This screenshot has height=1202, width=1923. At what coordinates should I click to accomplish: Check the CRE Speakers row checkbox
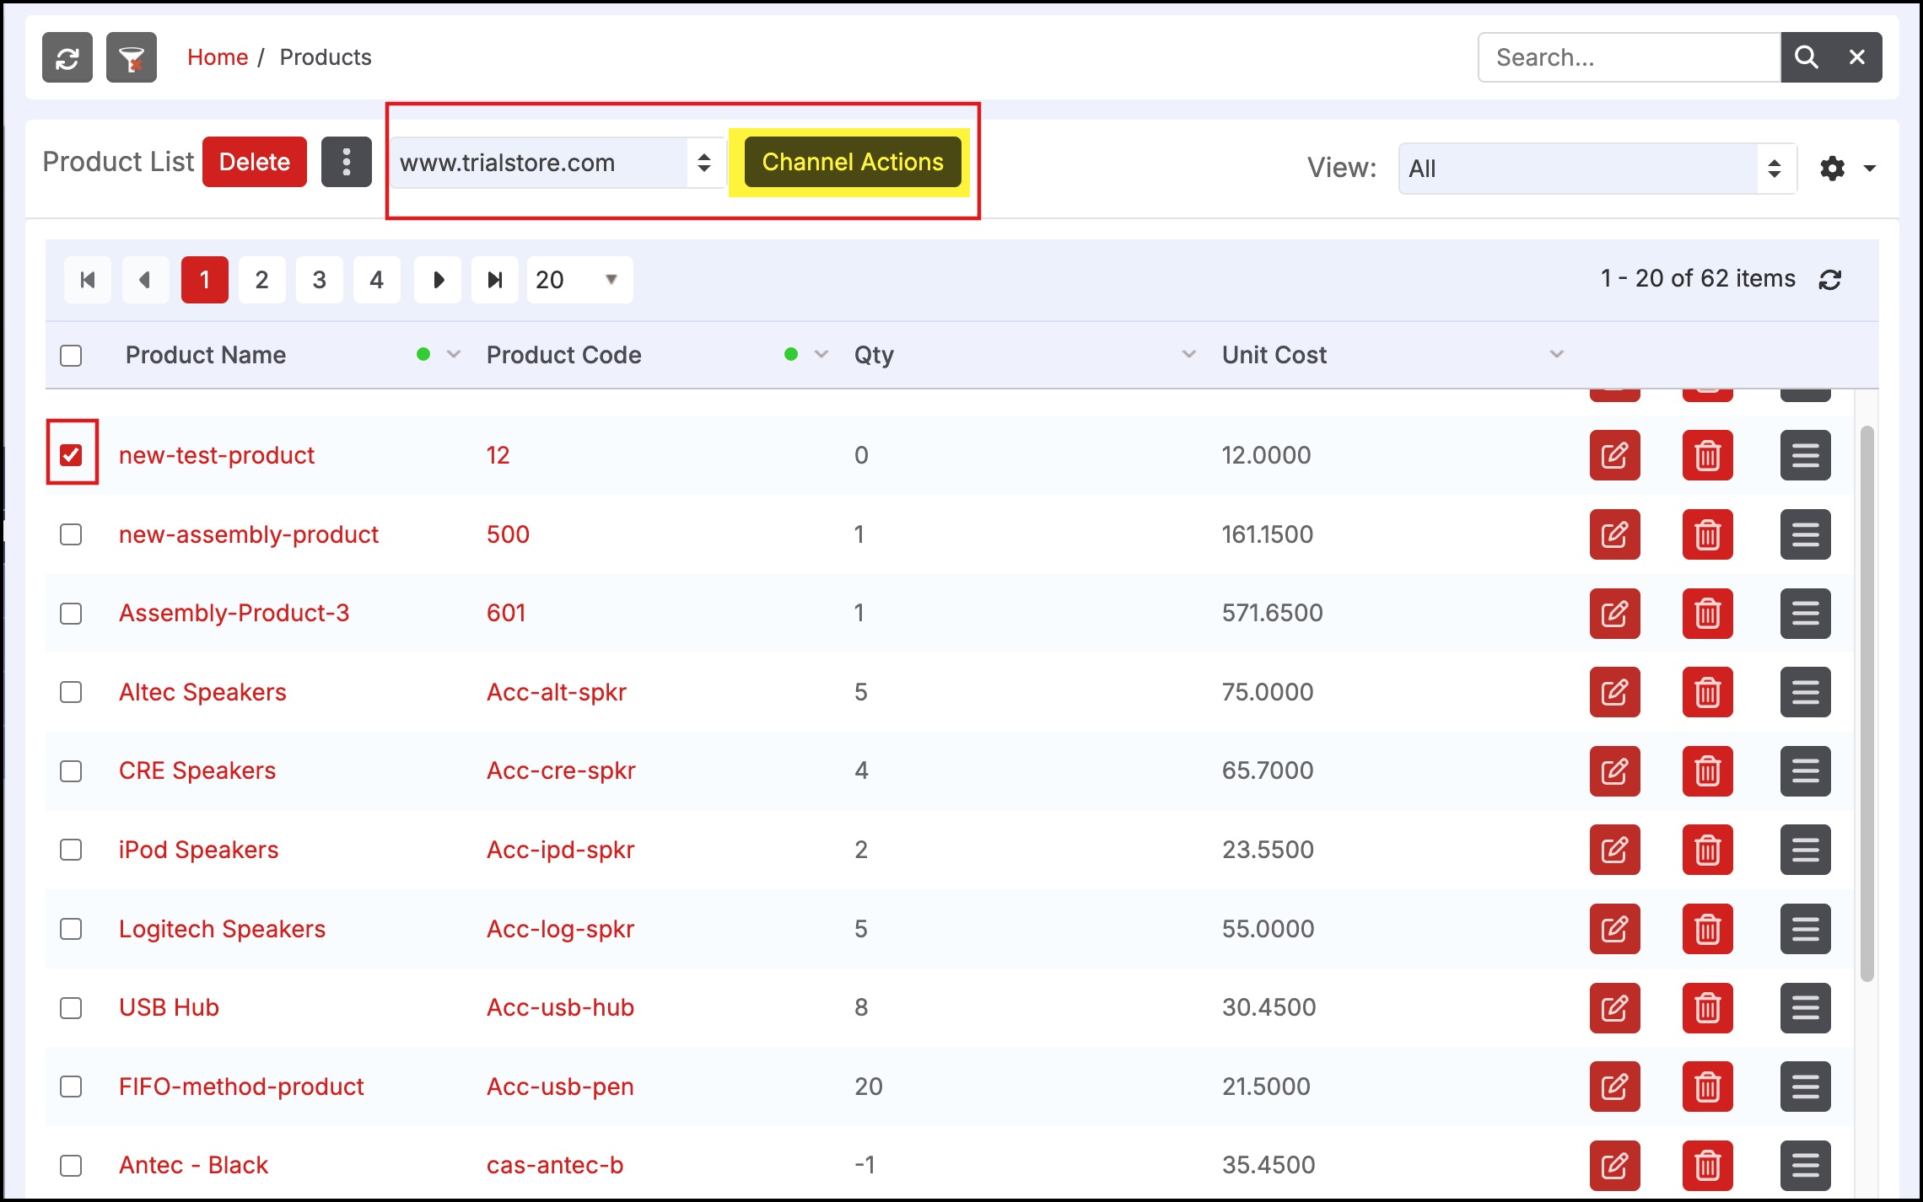point(72,771)
